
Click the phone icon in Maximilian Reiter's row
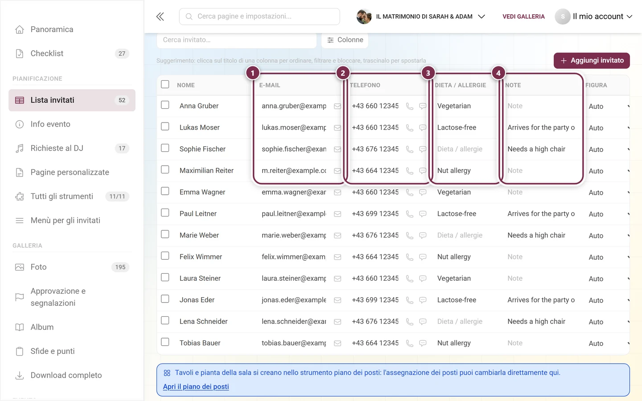409,171
